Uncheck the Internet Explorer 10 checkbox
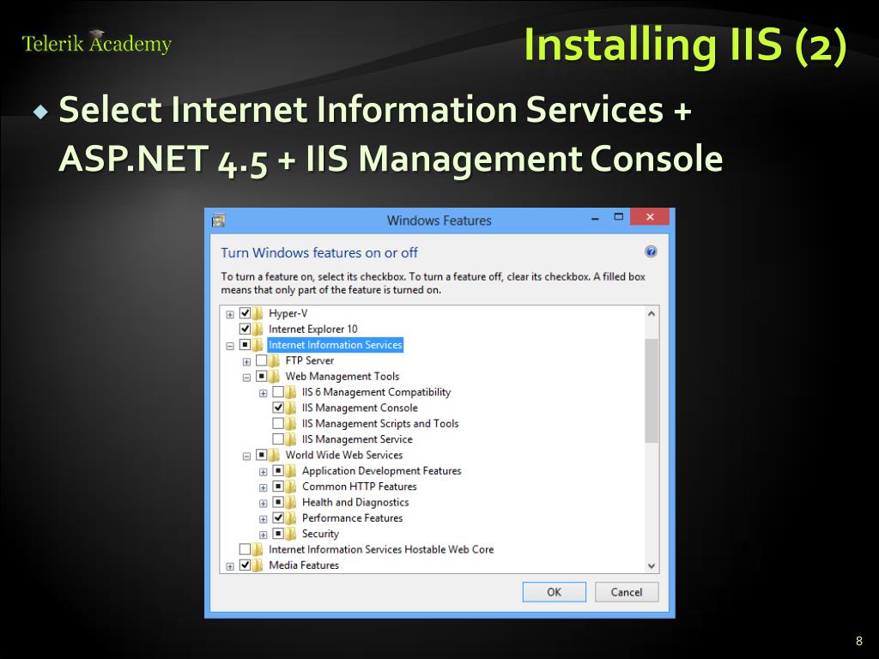Viewport: 879px width, 659px height. pyautogui.click(x=245, y=329)
